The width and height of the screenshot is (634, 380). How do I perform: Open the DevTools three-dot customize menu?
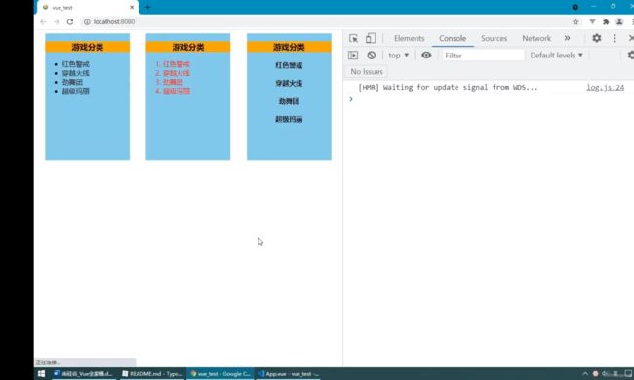point(614,38)
